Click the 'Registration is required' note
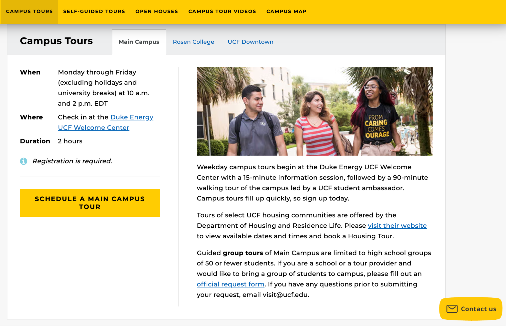 [x=72, y=161]
